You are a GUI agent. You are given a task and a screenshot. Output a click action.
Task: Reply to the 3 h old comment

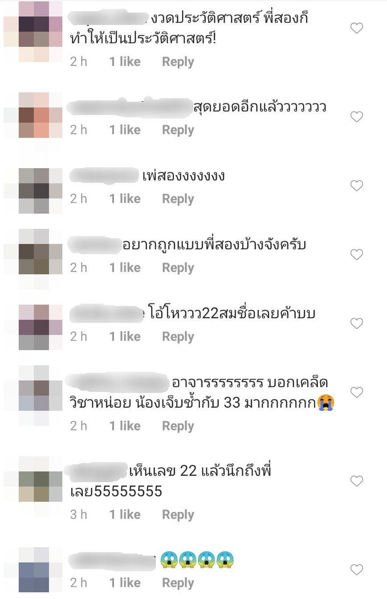coord(178,515)
